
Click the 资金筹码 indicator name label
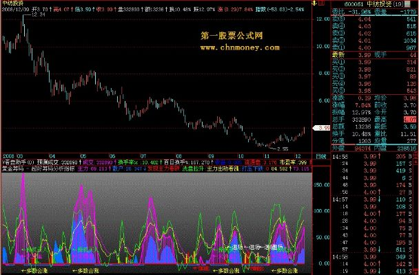click(x=12, y=167)
